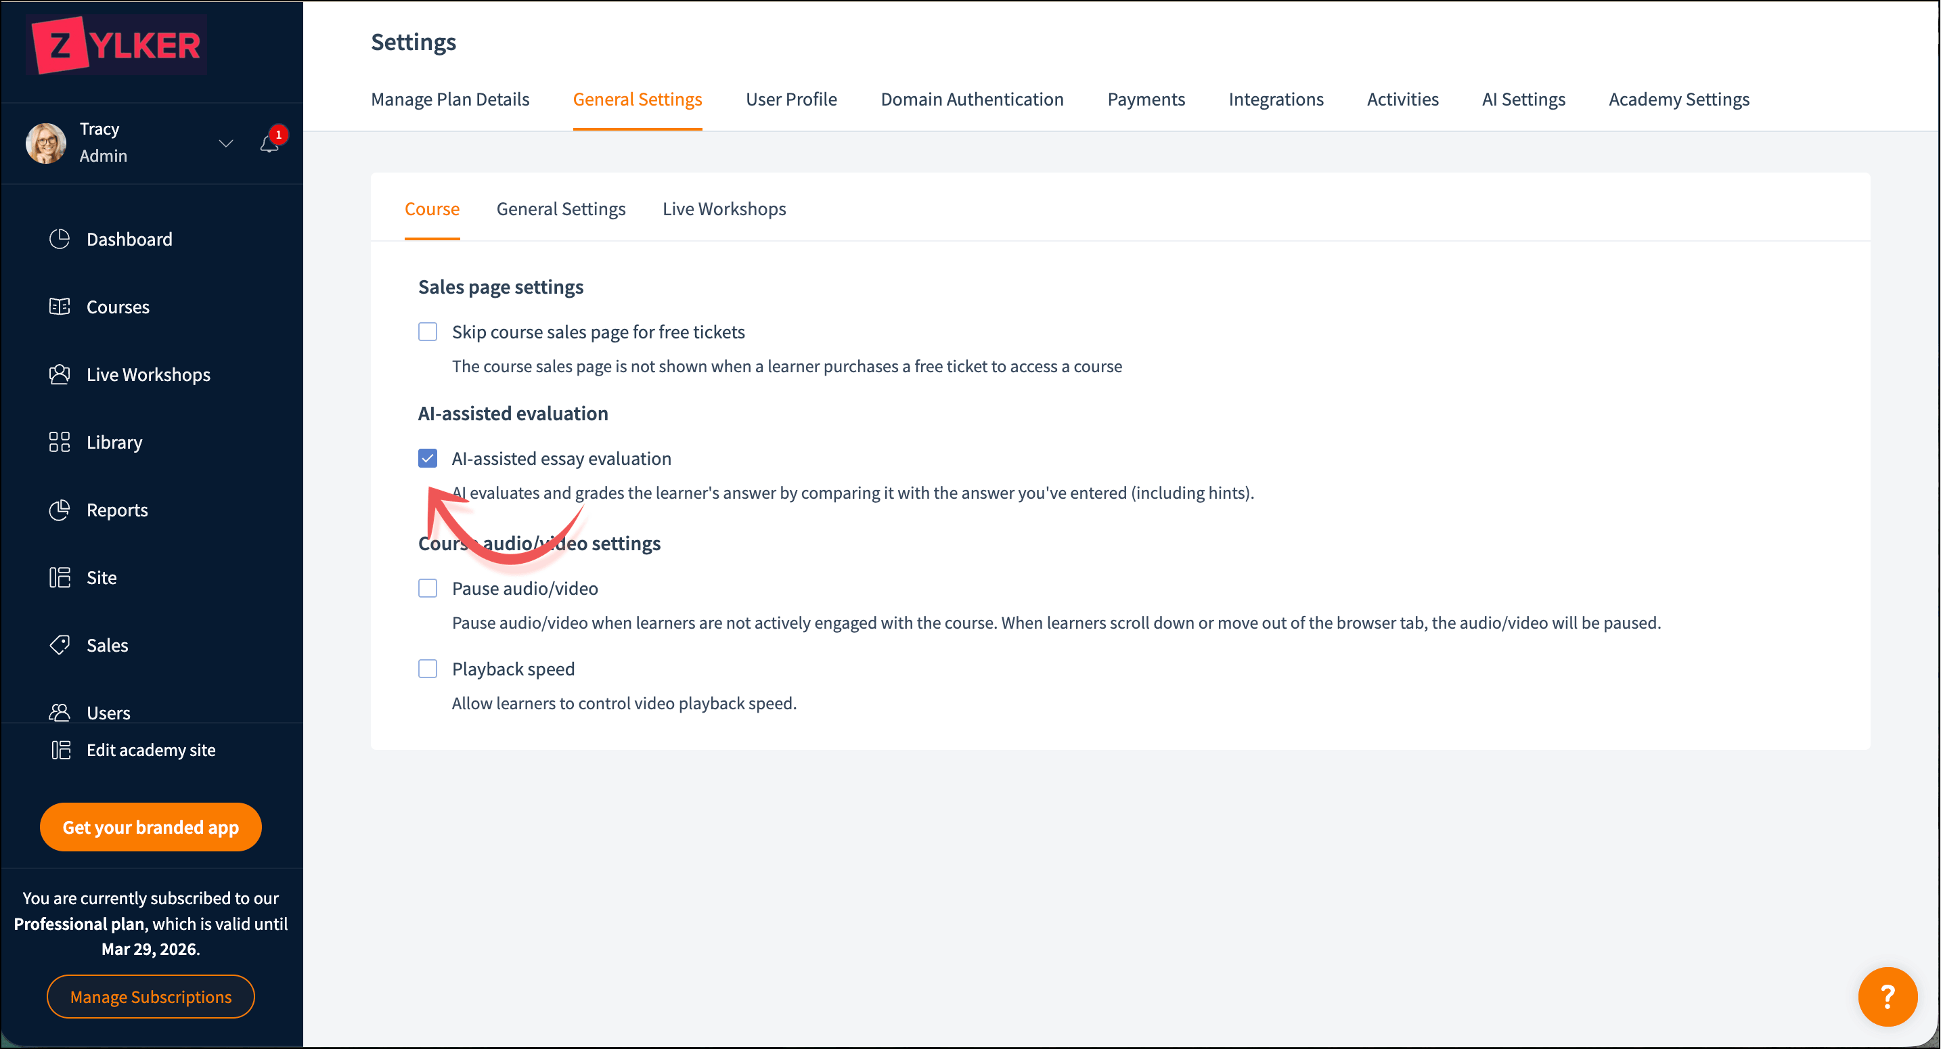Uncheck AI-assisted essay evaluation
Viewport: 1941px width, 1049px height.
(427, 458)
